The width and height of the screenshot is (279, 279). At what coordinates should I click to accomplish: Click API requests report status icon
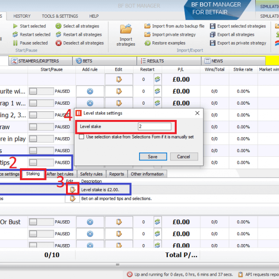pos(240,274)
